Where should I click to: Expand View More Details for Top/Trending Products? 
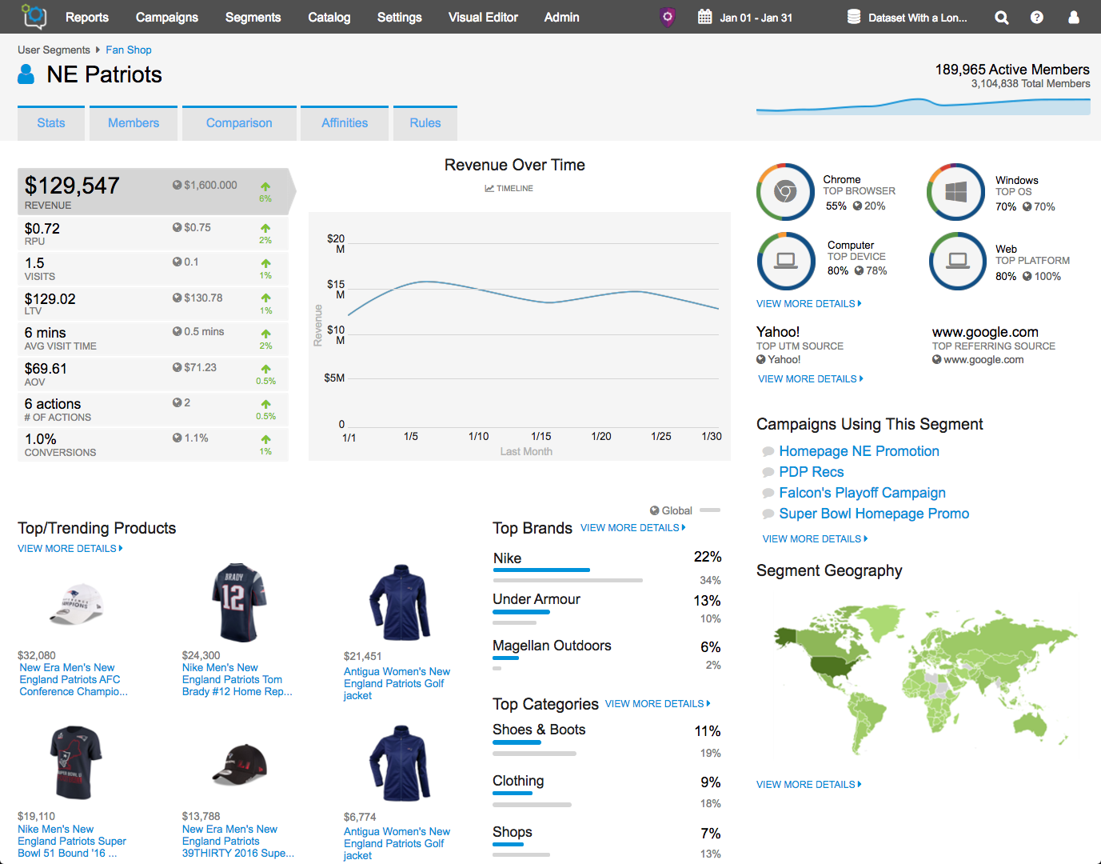[x=70, y=549]
